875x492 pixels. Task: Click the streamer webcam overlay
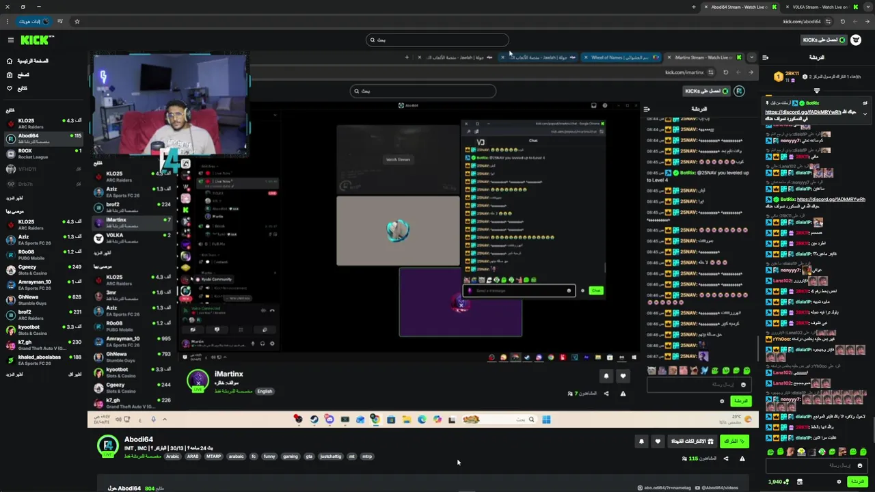(x=170, y=106)
